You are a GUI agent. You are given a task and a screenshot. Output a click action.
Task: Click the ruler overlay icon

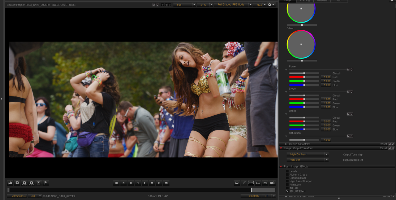coord(265,183)
